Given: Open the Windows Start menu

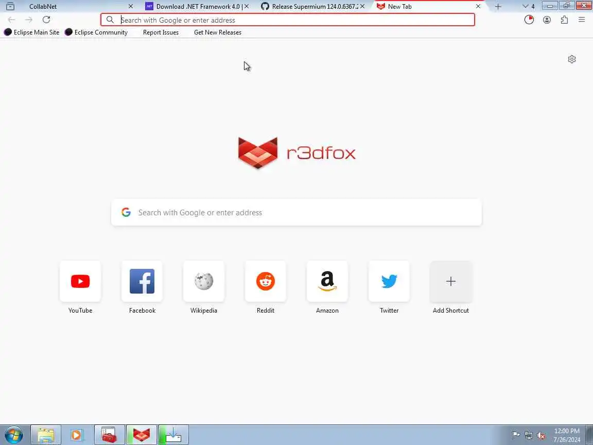Looking at the screenshot, I should click(x=13, y=435).
